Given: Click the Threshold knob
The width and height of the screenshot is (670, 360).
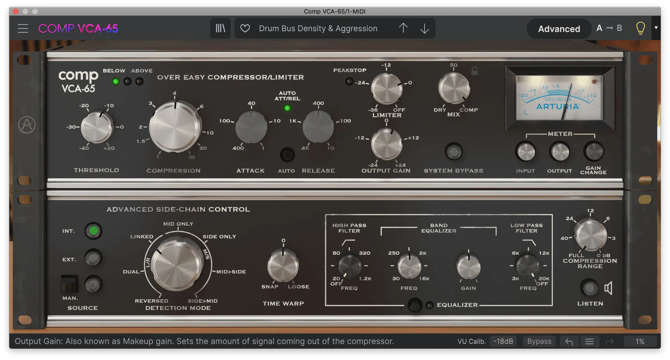Looking at the screenshot, I should (96, 127).
